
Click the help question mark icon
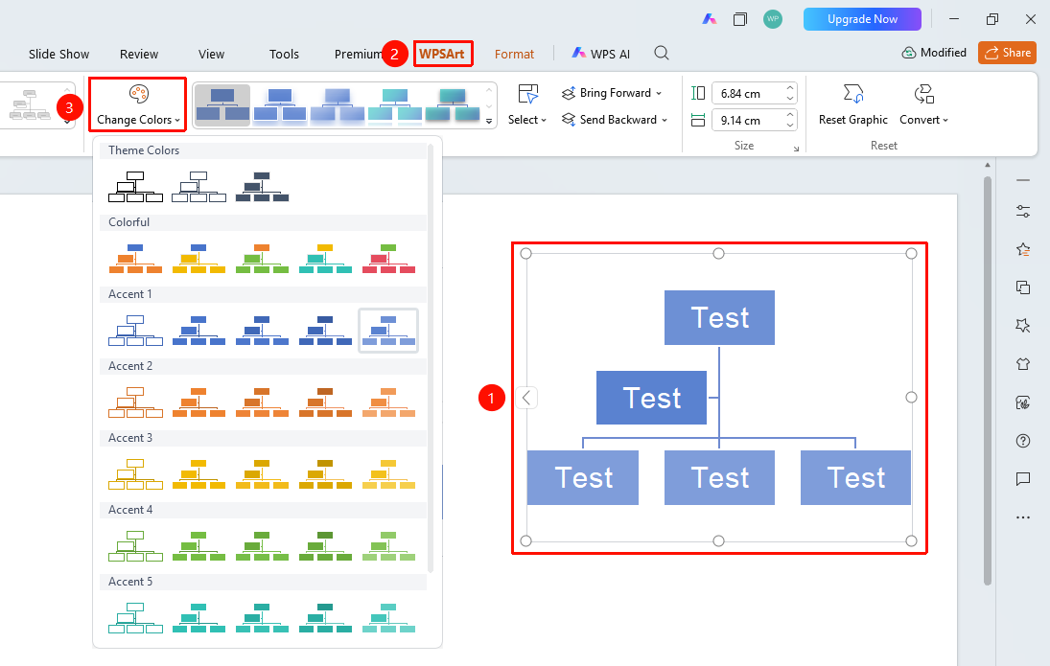point(1023,441)
